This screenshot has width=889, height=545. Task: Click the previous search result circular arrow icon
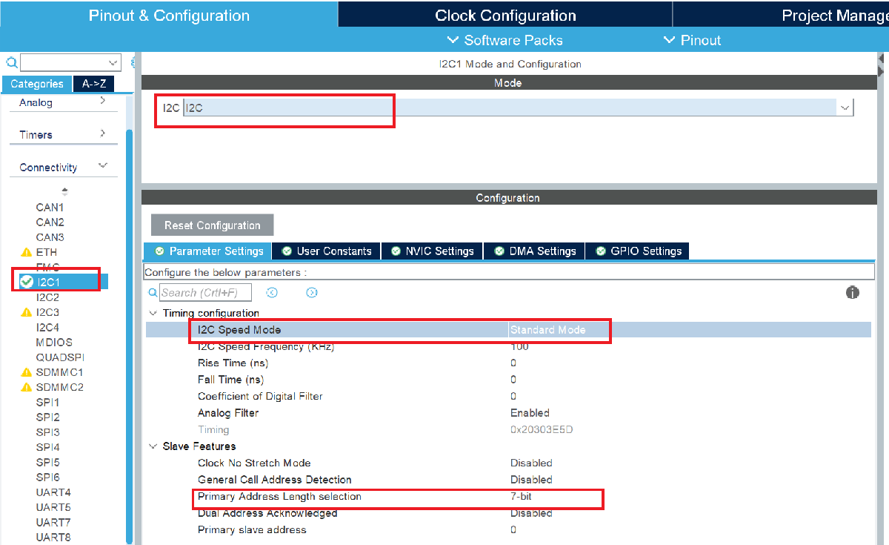(272, 292)
